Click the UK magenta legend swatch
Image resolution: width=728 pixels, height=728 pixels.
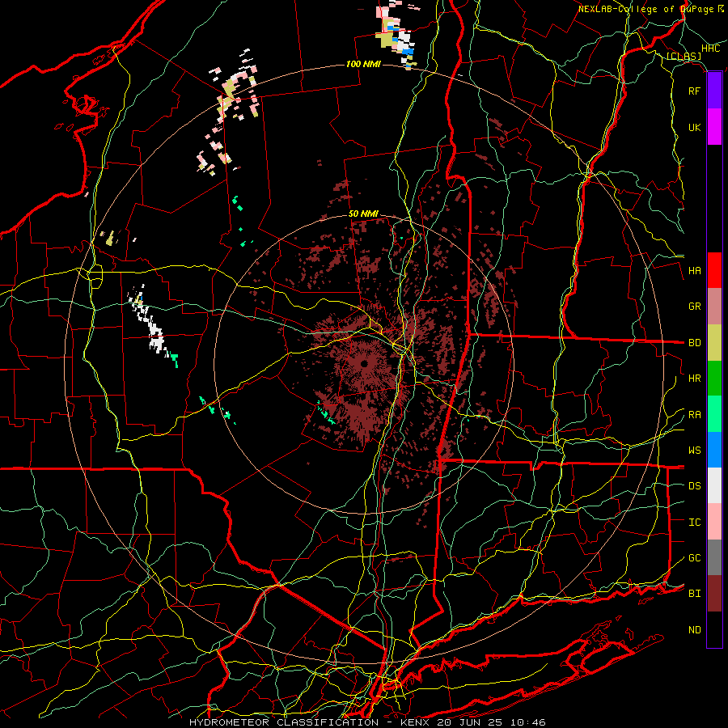point(714,127)
